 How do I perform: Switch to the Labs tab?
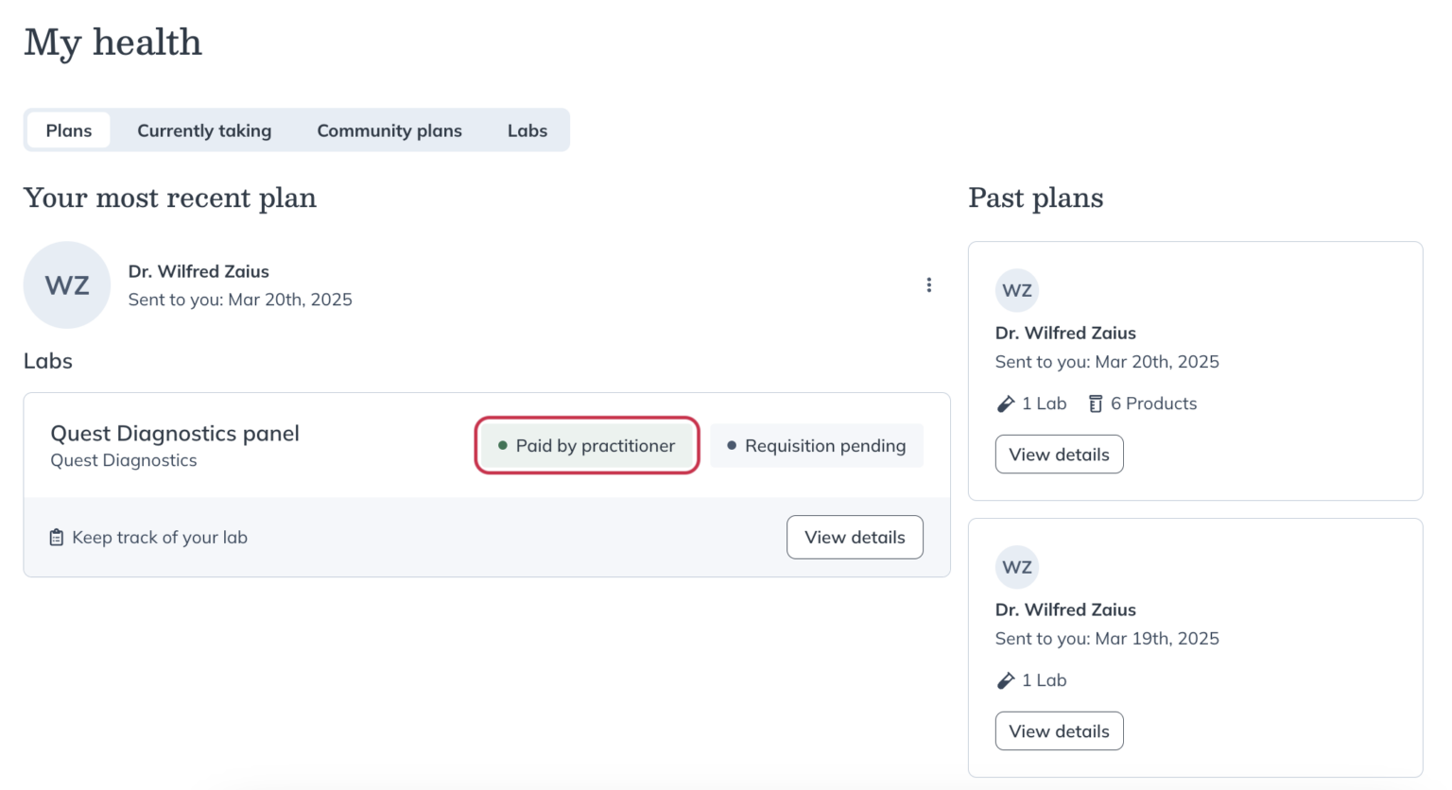tap(527, 130)
